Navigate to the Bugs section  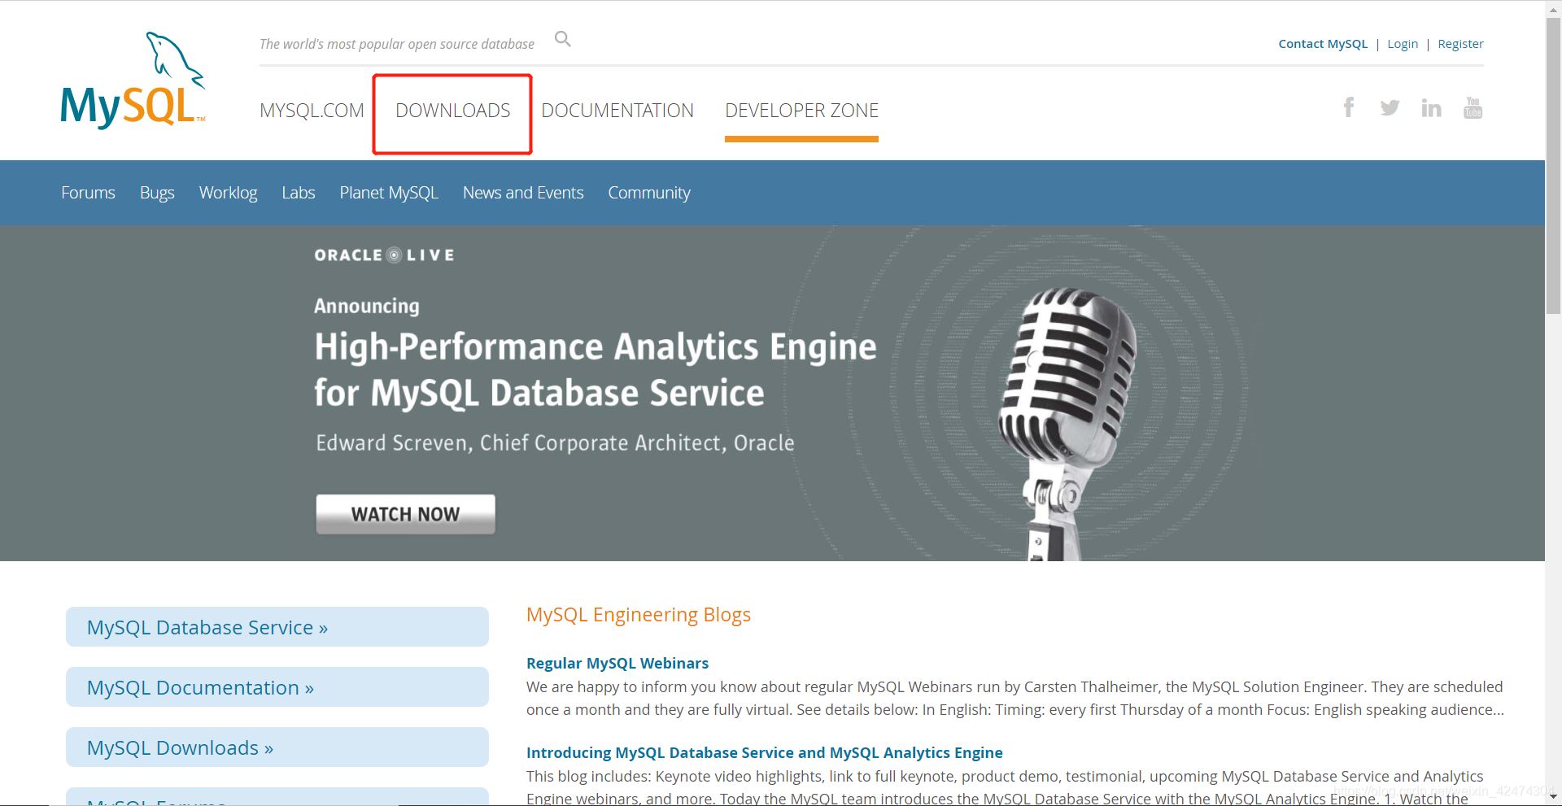pyautogui.click(x=157, y=193)
